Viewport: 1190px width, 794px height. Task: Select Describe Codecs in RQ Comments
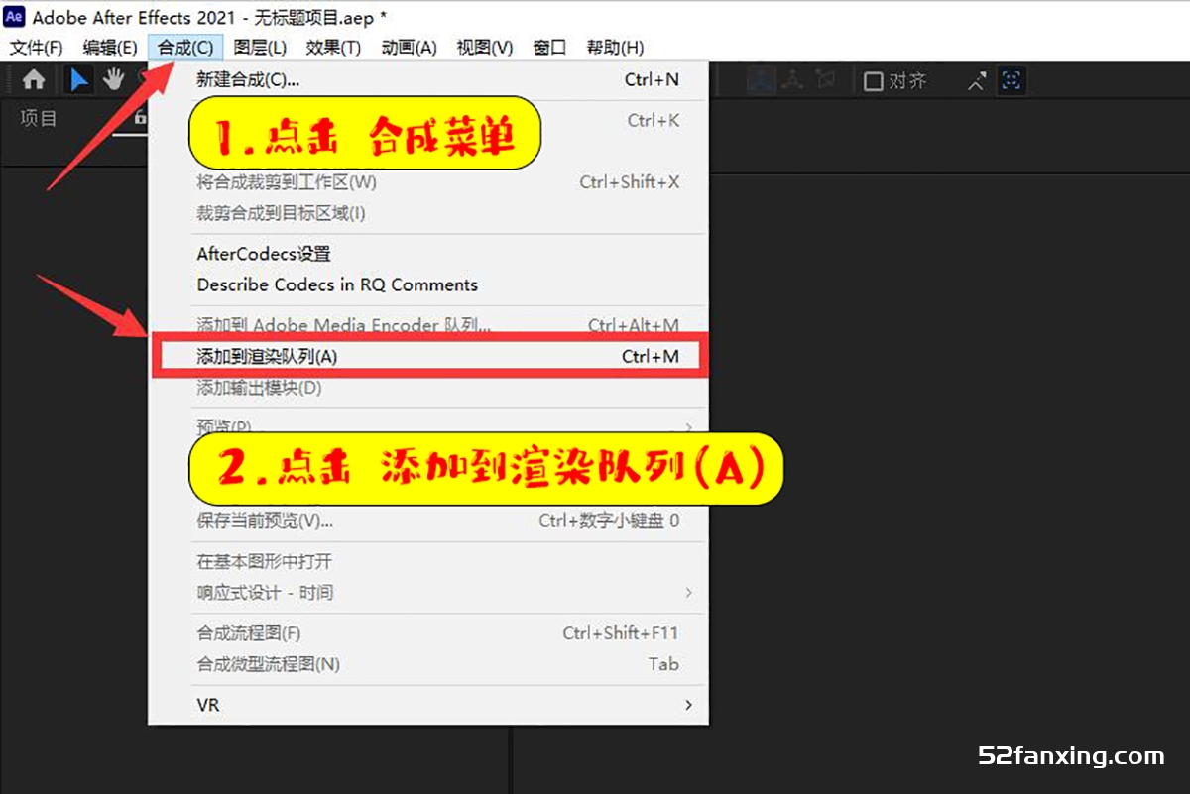(x=428, y=284)
